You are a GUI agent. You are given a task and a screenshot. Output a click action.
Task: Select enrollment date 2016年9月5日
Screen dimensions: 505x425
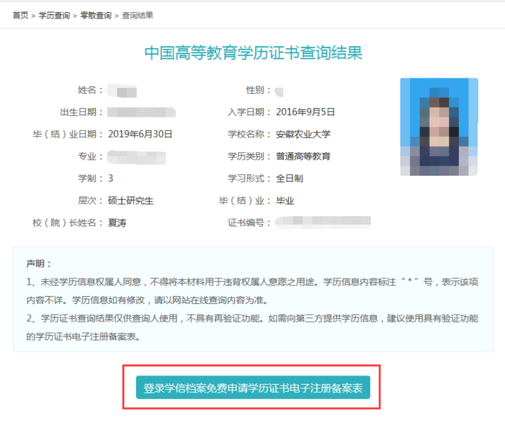(306, 112)
